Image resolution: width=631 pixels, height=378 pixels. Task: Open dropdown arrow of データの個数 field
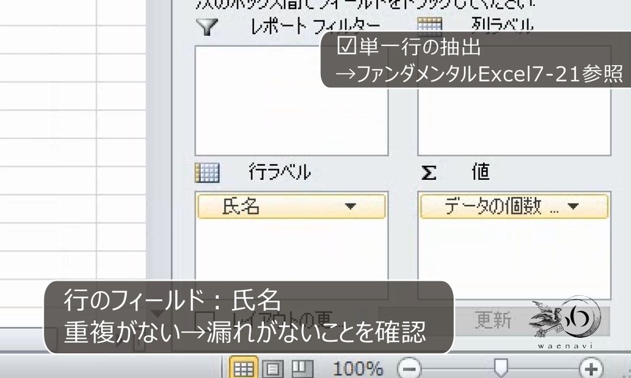tap(573, 206)
